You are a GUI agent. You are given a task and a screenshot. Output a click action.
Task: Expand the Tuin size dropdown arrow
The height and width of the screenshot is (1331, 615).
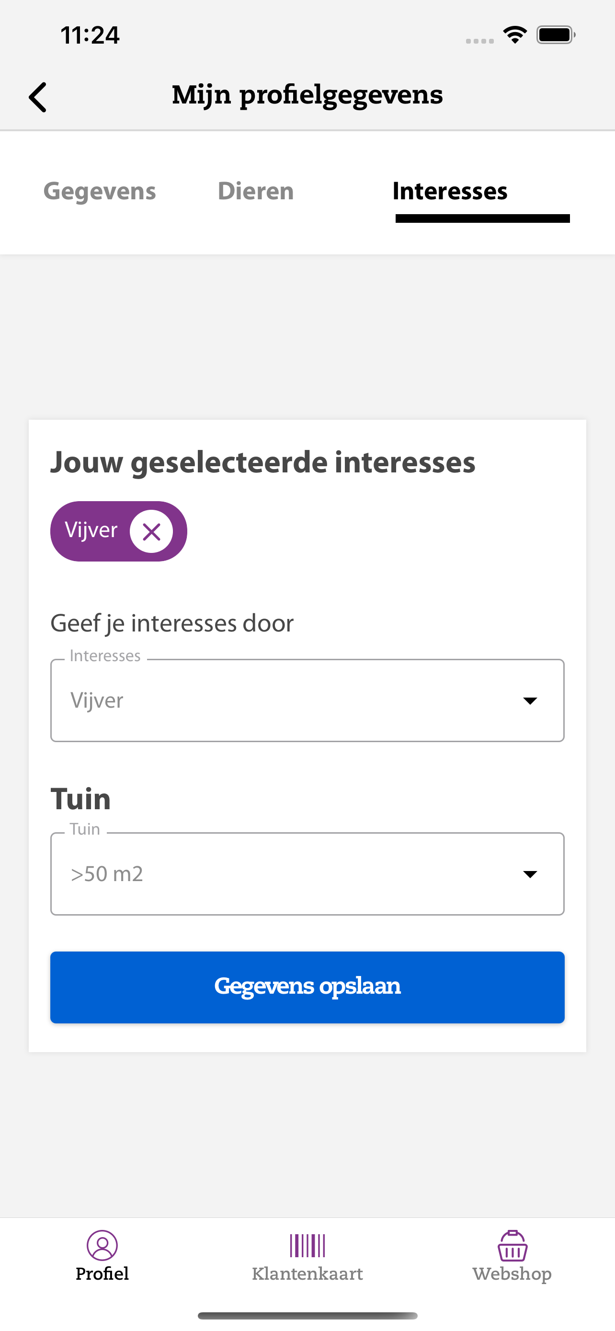pyautogui.click(x=530, y=874)
